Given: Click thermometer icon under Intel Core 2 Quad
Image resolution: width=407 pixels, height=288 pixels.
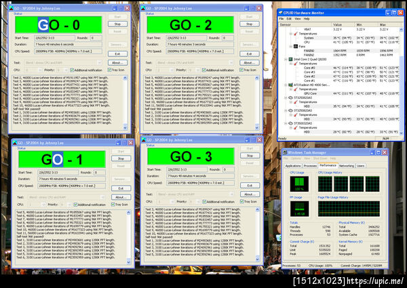Looking at the screenshot, I should coord(295,64).
